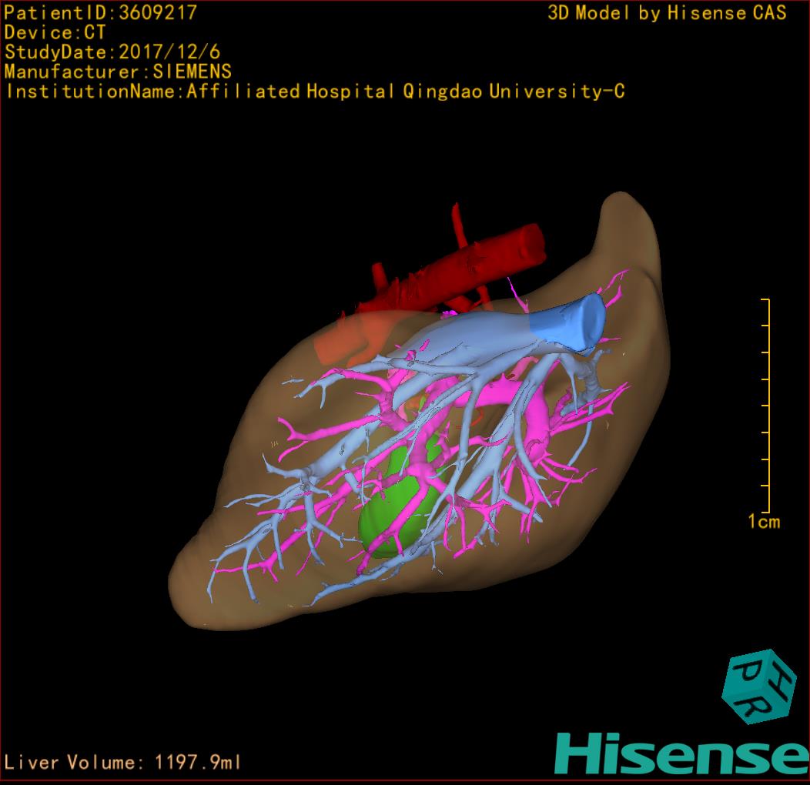Click the InstitutionName line text
The height and width of the screenshot is (785, 810).
[315, 92]
